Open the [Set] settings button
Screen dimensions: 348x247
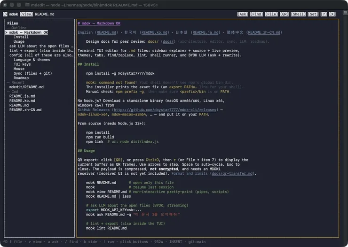click(313, 14)
